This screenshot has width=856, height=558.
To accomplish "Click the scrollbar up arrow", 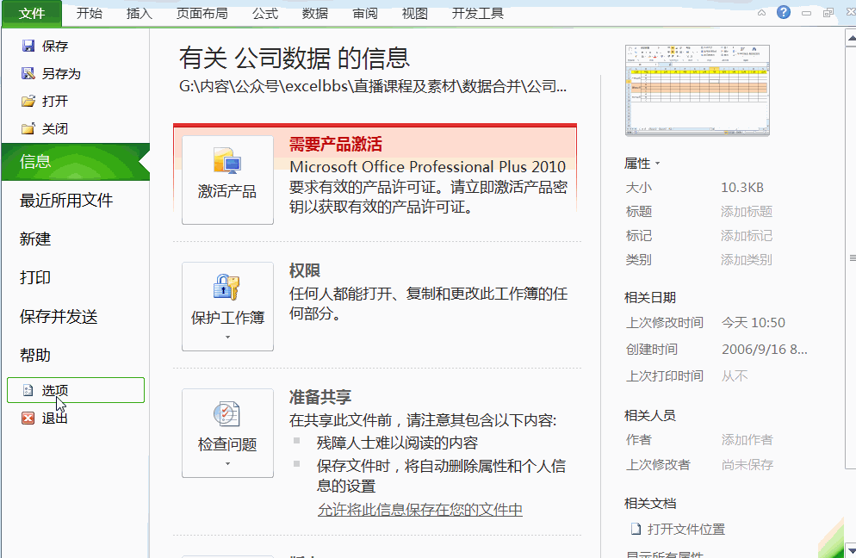I will [851, 38].
